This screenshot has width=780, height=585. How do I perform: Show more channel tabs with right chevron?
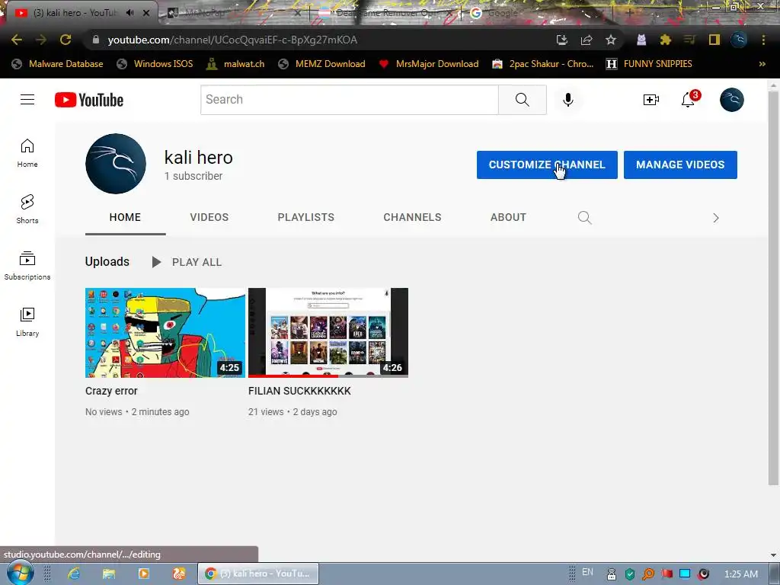point(715,218)
